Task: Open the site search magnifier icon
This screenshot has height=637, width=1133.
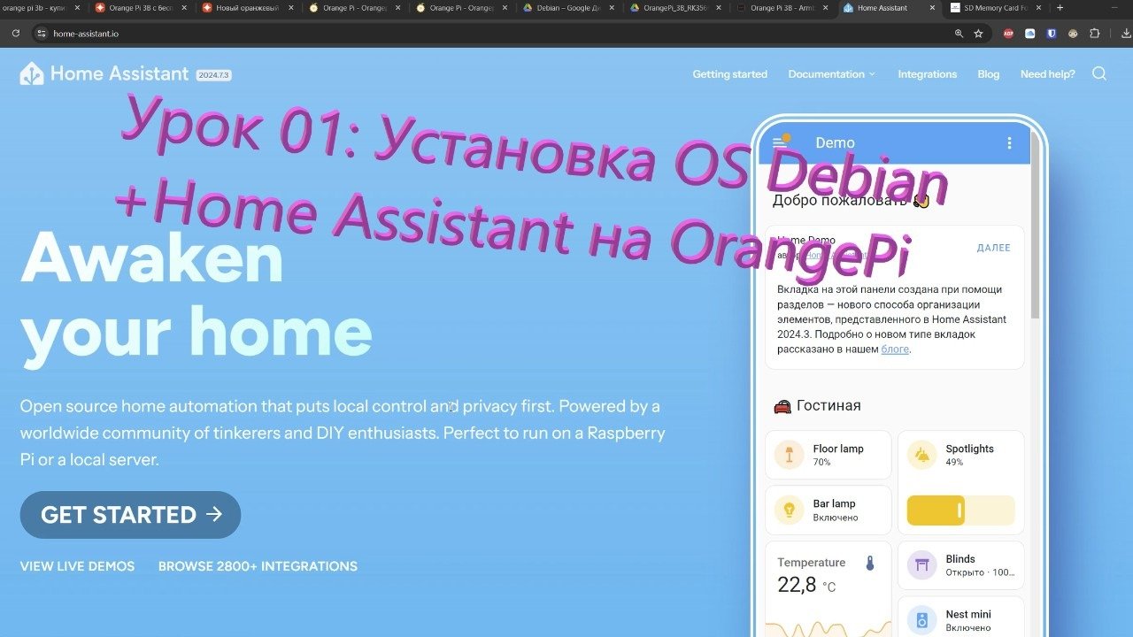Action: tap(1099, 73)
